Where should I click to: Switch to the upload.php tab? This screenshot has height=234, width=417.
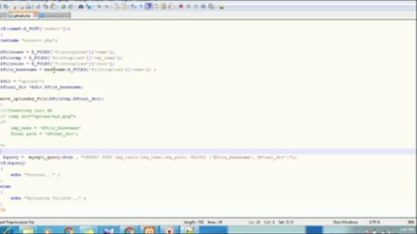pos(22,16)
